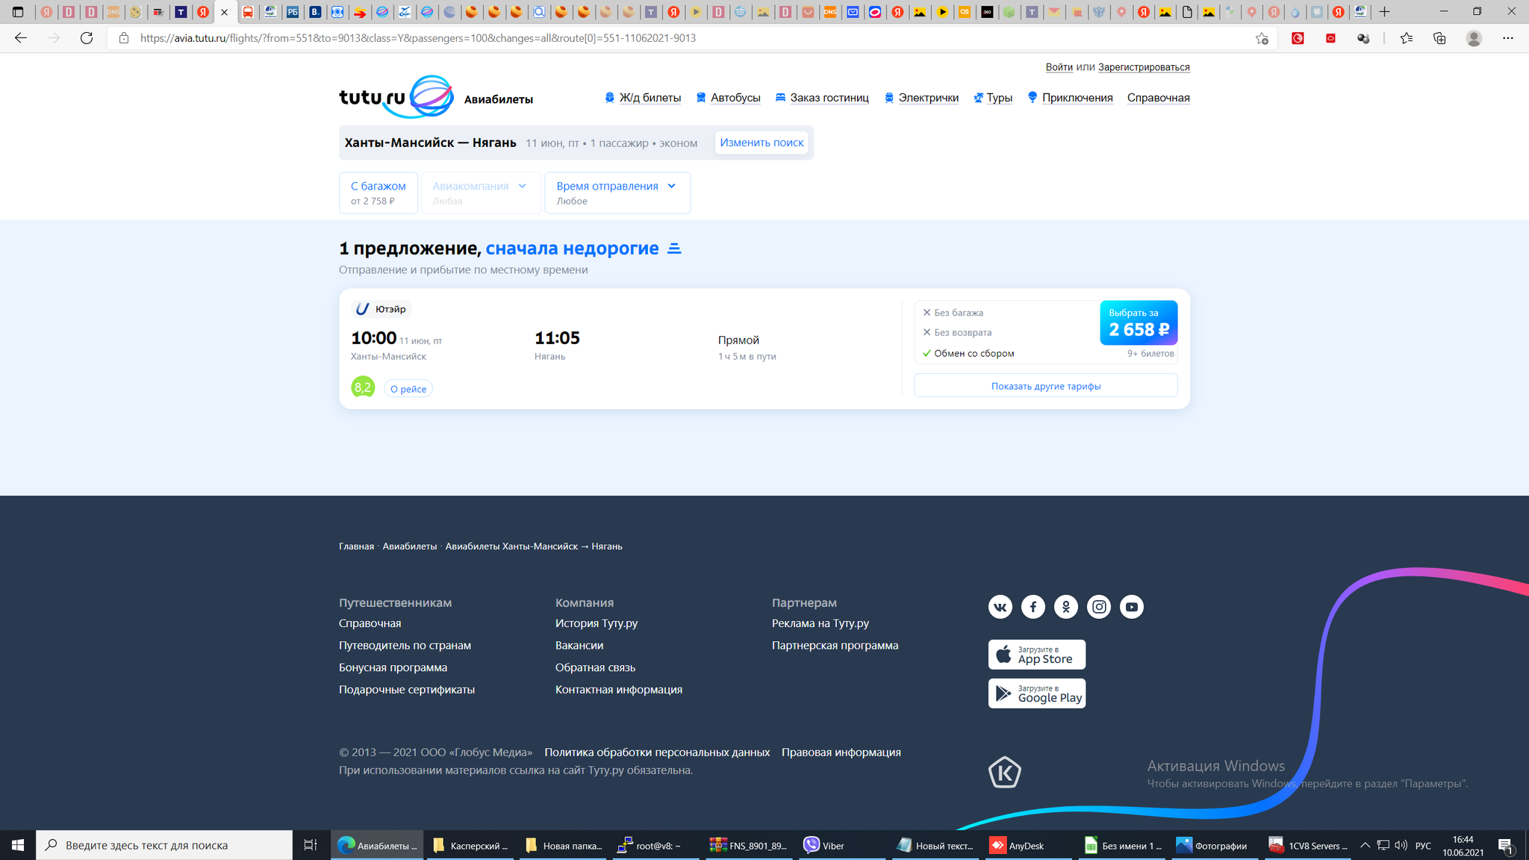Click the tutu.ru globe logo
Screen dimensions: 1529x860
[x=431, y=96]
